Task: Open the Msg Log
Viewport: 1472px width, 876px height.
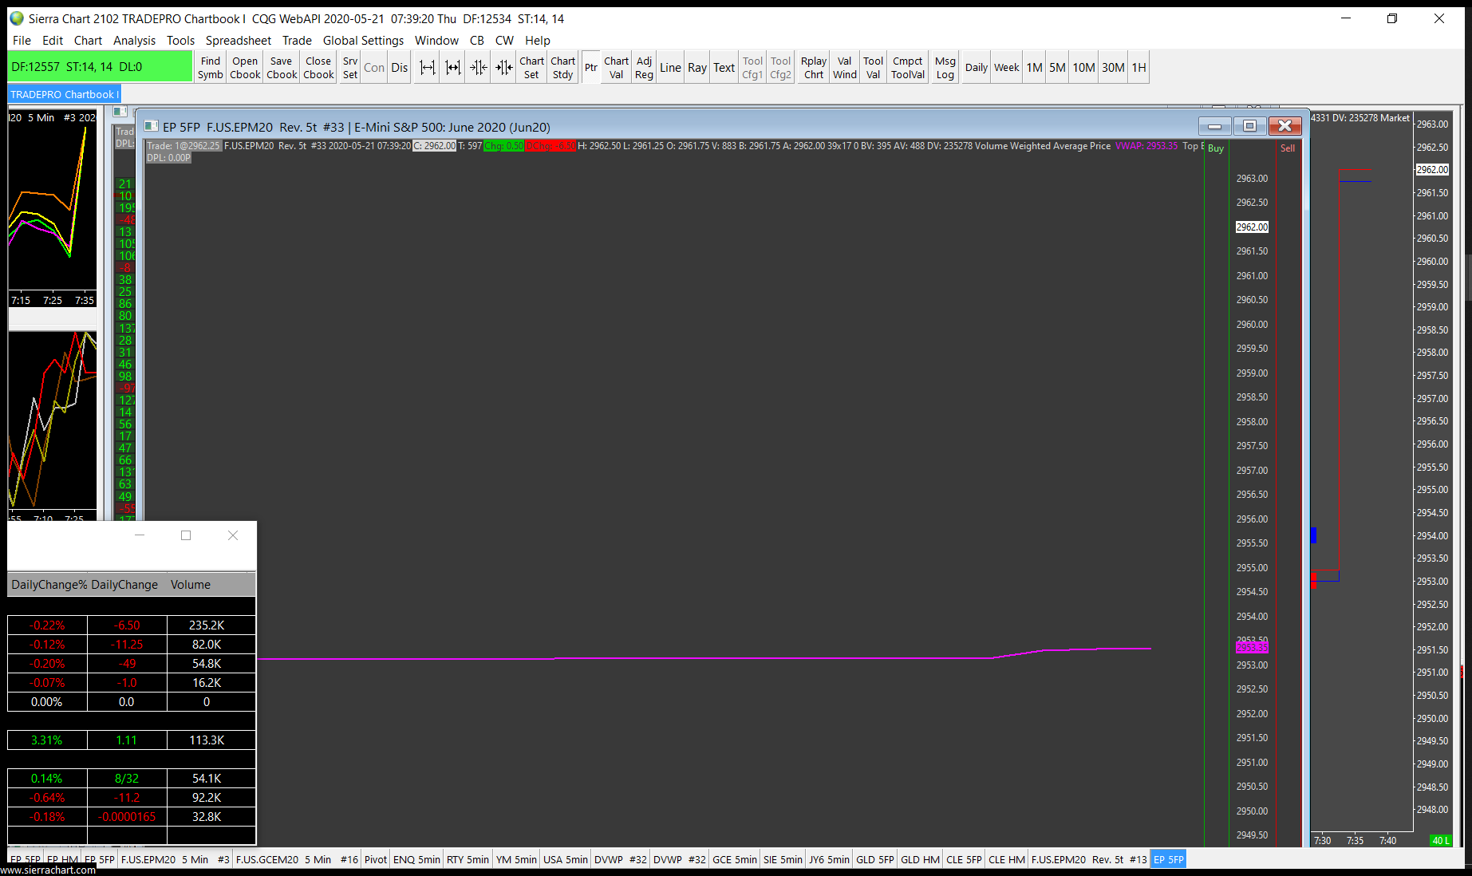Action: point(945,68)
